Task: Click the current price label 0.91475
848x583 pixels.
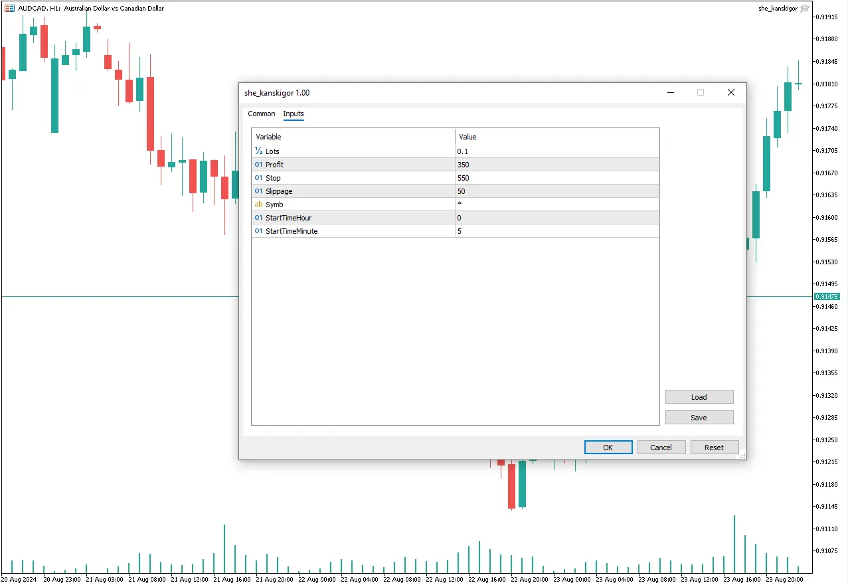Action: pos(827,297)
